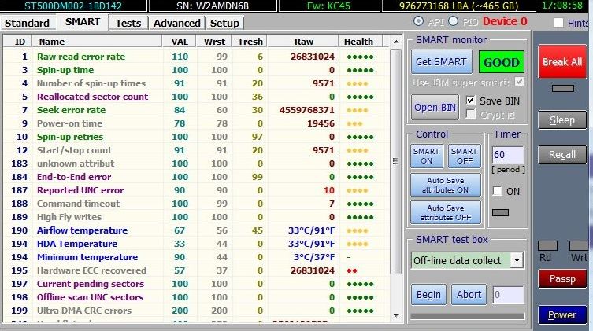Click the Timer period field showing 60
The width and height of the screenshot is (593, 331).
pyautogui.click(x=508, y=155)
